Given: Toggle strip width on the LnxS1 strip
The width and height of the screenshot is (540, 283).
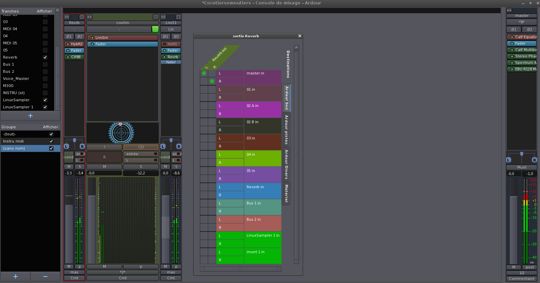Looking at the screenshot, I should (x=163, y=17).
